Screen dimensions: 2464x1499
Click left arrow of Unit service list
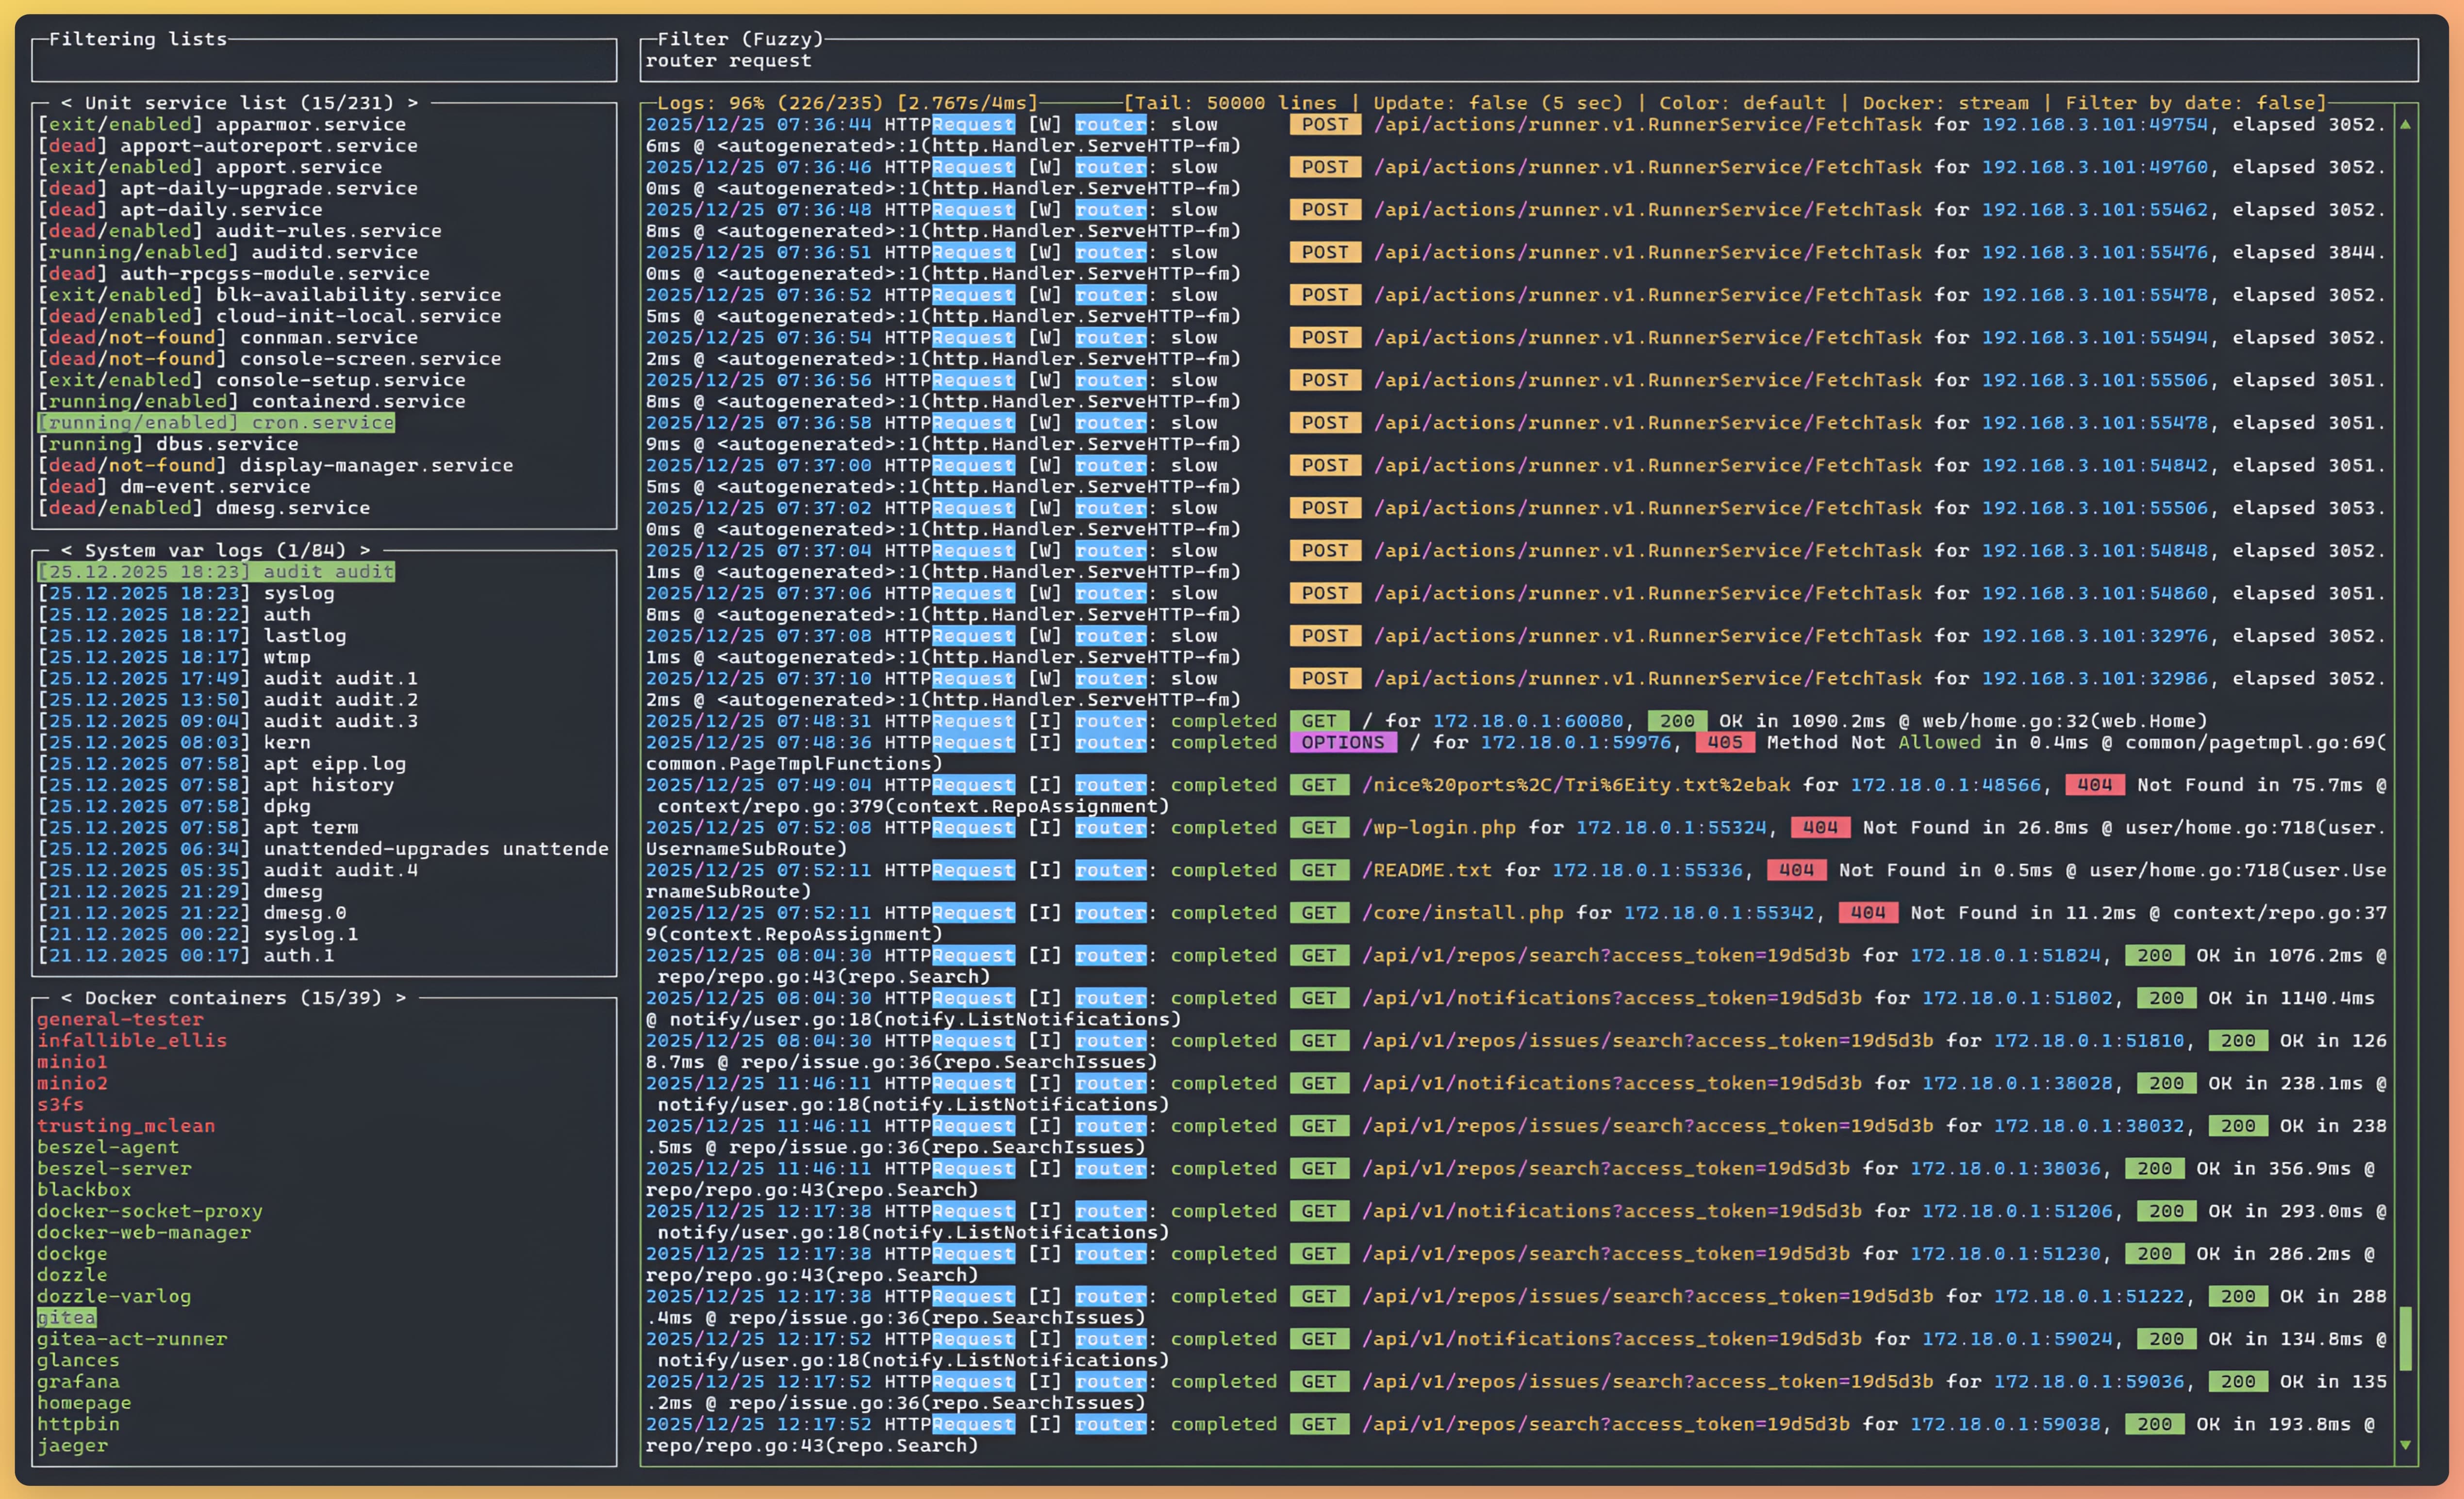tap(67, 103)
